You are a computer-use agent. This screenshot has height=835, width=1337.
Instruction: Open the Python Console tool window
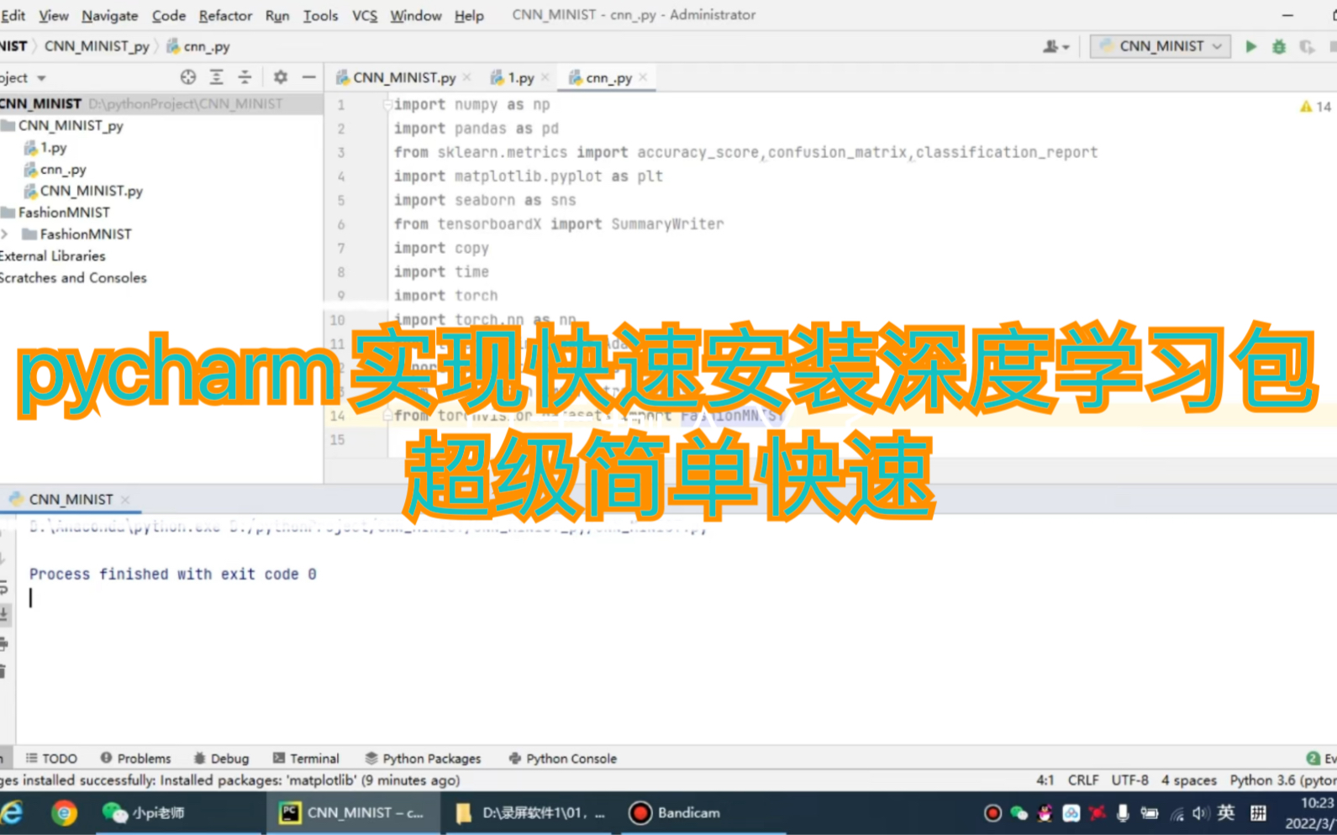click(x=563, y=759)
